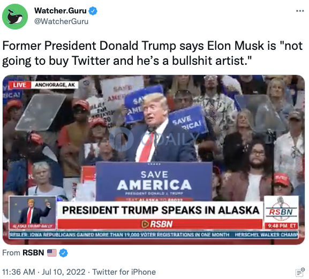The width and height of the screenshot is (309, 279).
Task: Open the Watcher.Guru whale profile avatar
Action: coord(15,17)
